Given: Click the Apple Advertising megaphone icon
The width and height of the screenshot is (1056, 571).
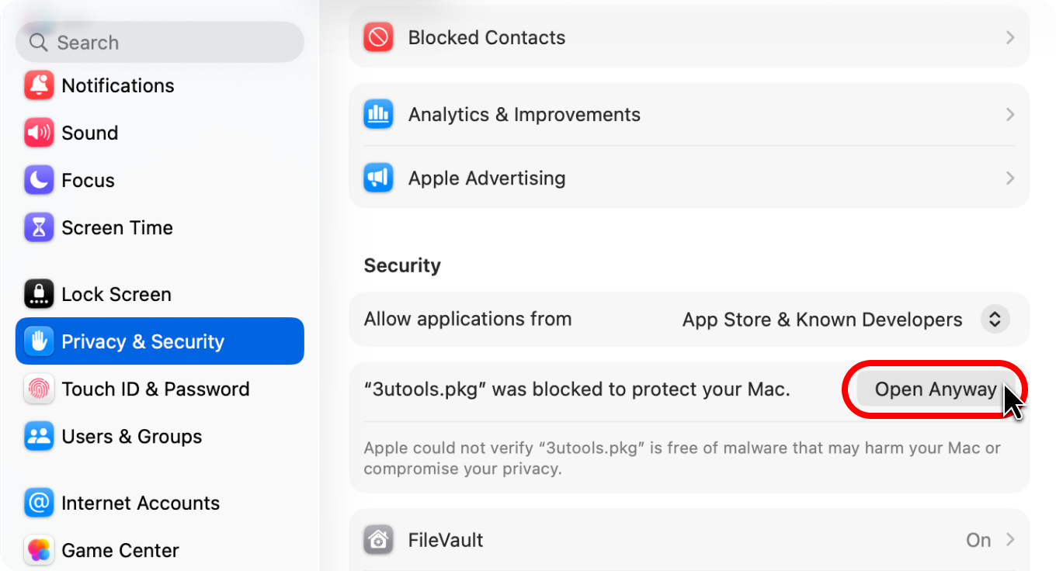Looking at the screenshot, I should click(378, 178).
